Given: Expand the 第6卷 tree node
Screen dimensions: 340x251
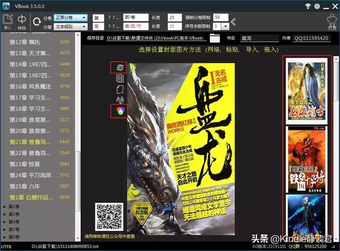Looking at the screenshot, I should (4, 237).
